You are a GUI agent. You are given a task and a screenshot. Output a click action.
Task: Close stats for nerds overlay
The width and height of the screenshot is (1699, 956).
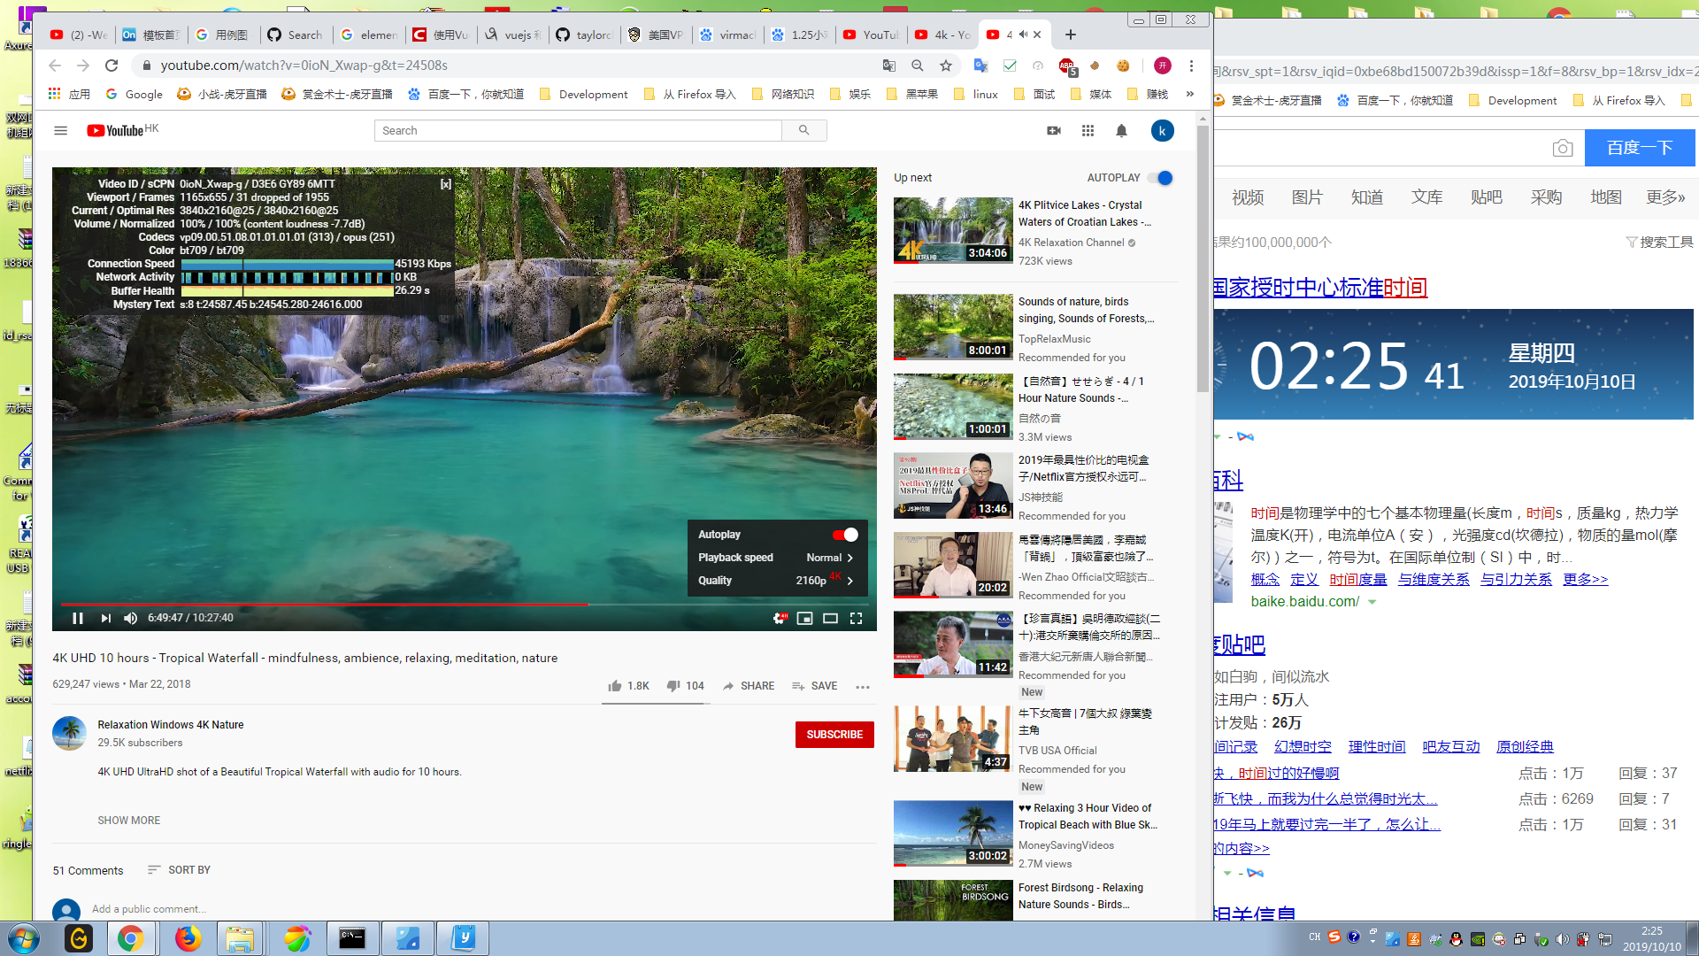(x=446, y=184)
